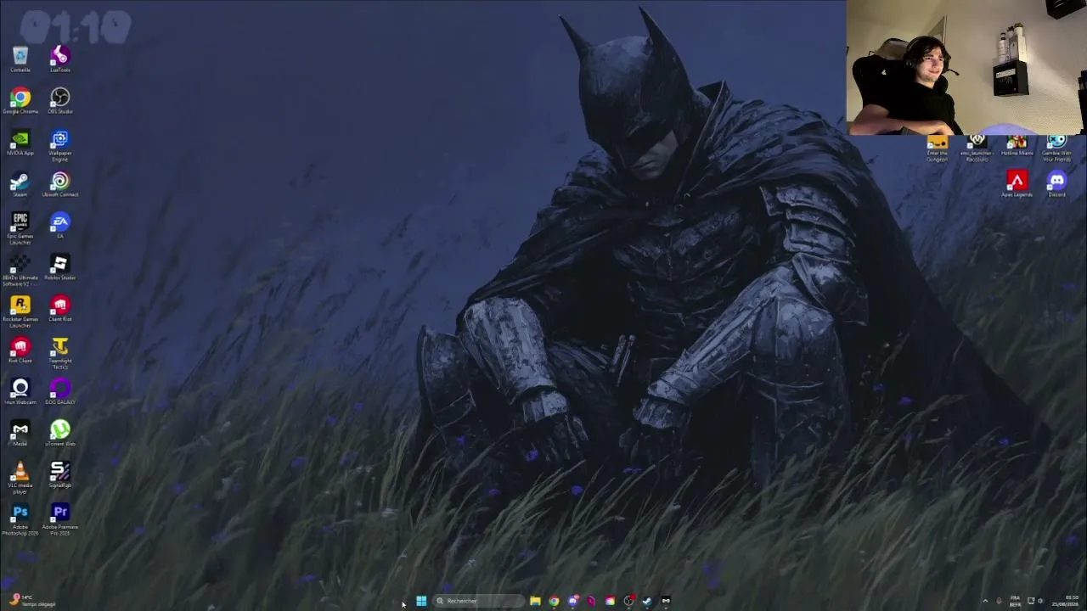Select the LuaTools desktop shortcut
The height and width of the screenshot is (611, 1087).
coord(59,59)
